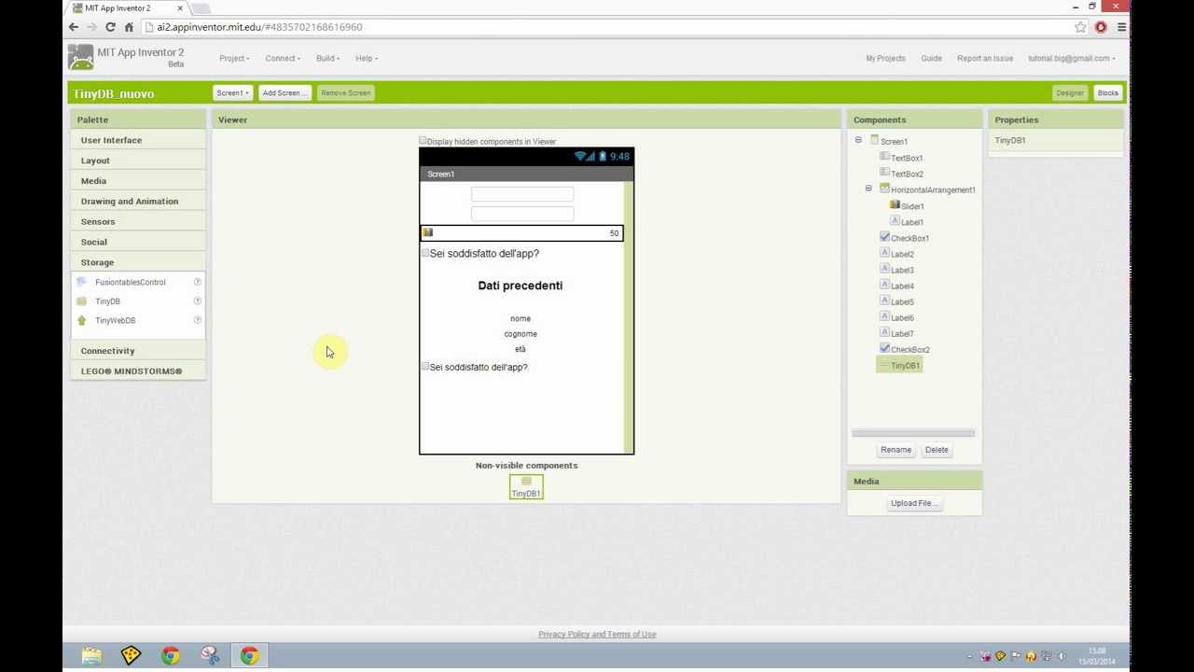Screen dimensions: 1194x672
Task: Expand LEGO MINDSTORMS palette section
Action: (x=138, y=371)
